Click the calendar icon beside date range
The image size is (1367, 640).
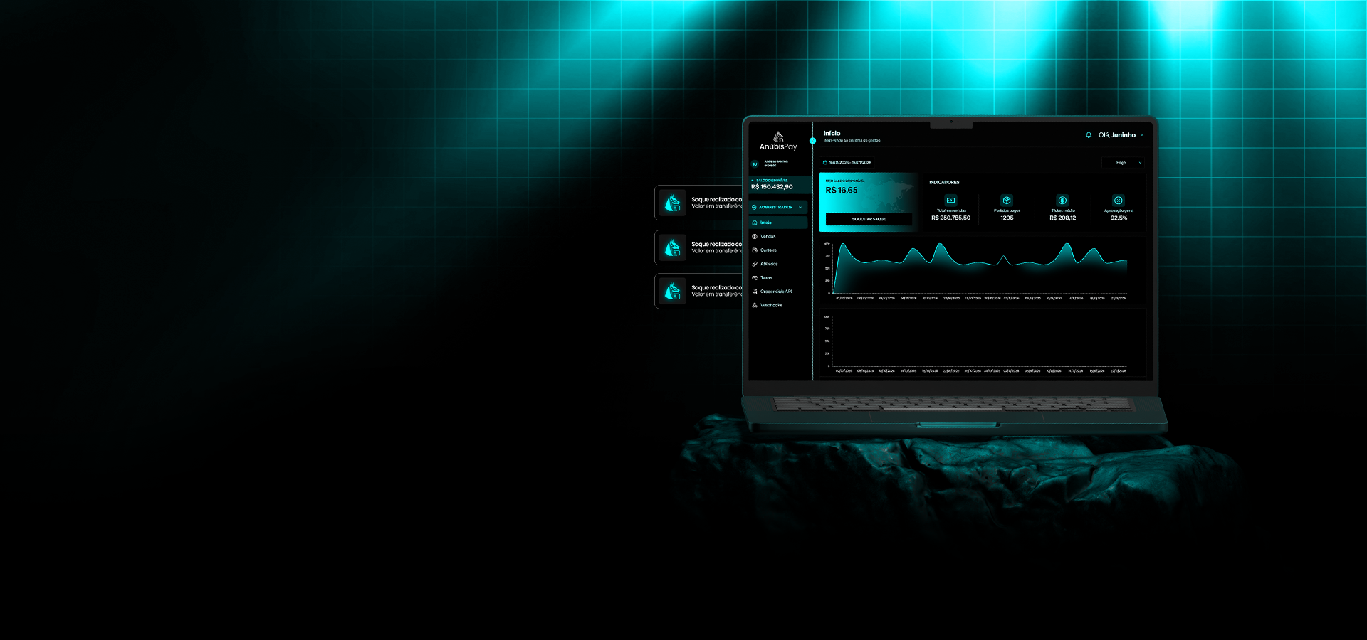[824, 163]
